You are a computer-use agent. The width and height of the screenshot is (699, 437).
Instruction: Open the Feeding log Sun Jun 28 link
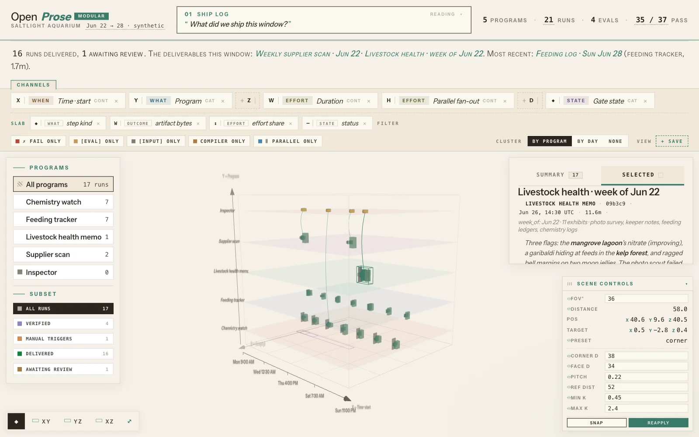(579, 54)
